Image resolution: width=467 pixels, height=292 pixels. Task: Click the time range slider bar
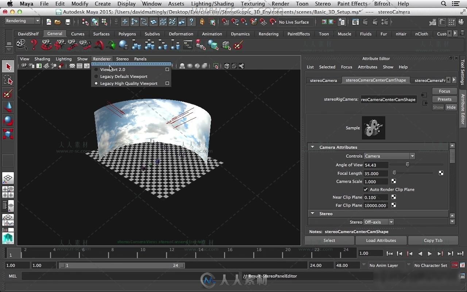point(122,265)
